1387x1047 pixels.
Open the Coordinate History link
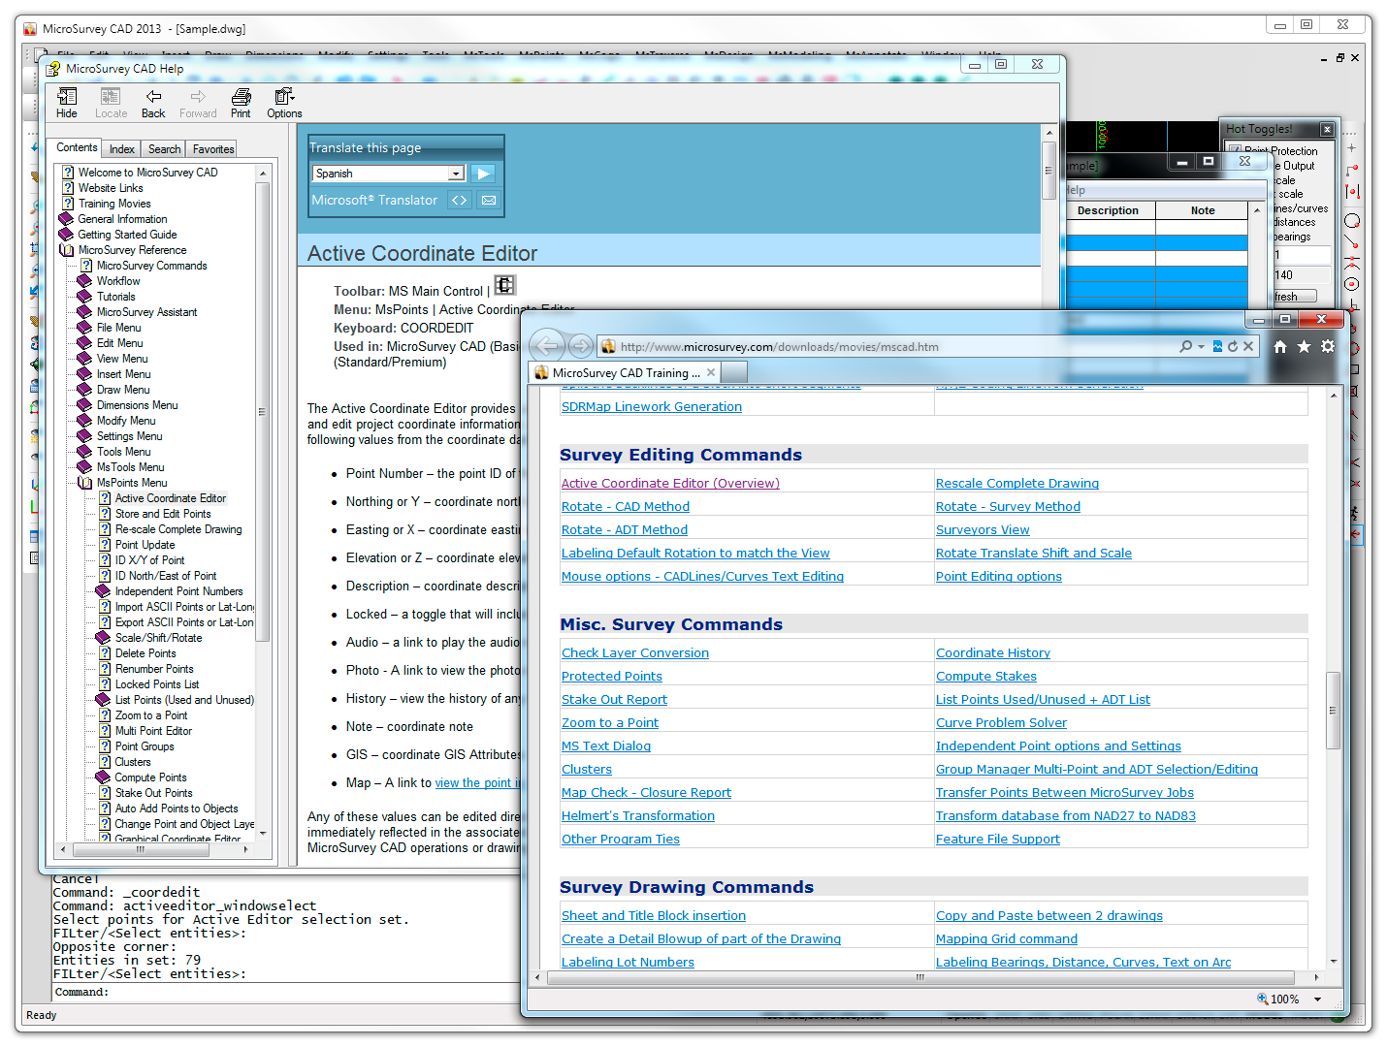[x=992, y=653]
